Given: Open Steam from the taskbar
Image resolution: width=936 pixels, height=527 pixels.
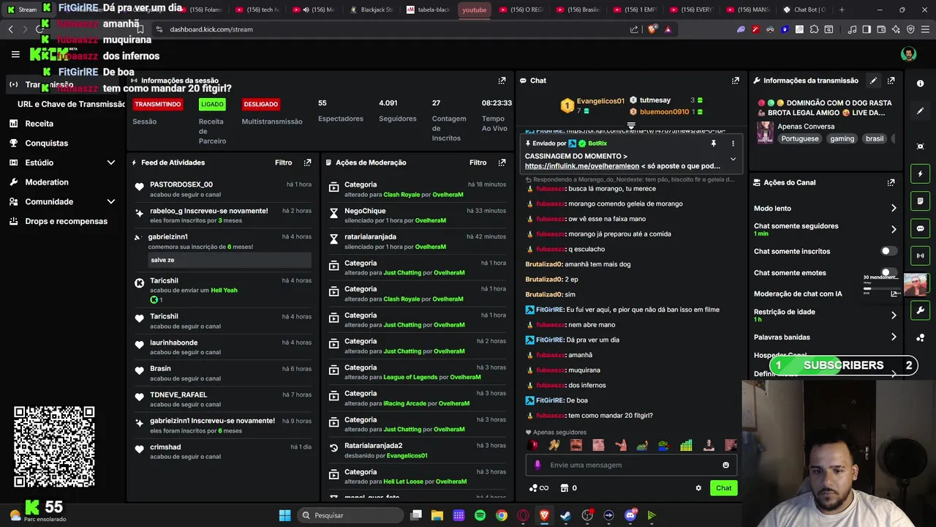Looking at the screenshot, I should 565,515.
